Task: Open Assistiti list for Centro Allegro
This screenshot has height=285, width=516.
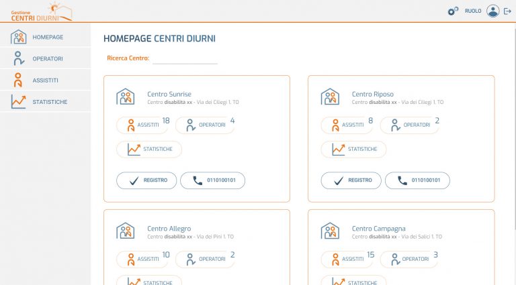Action: pos(143,260)
